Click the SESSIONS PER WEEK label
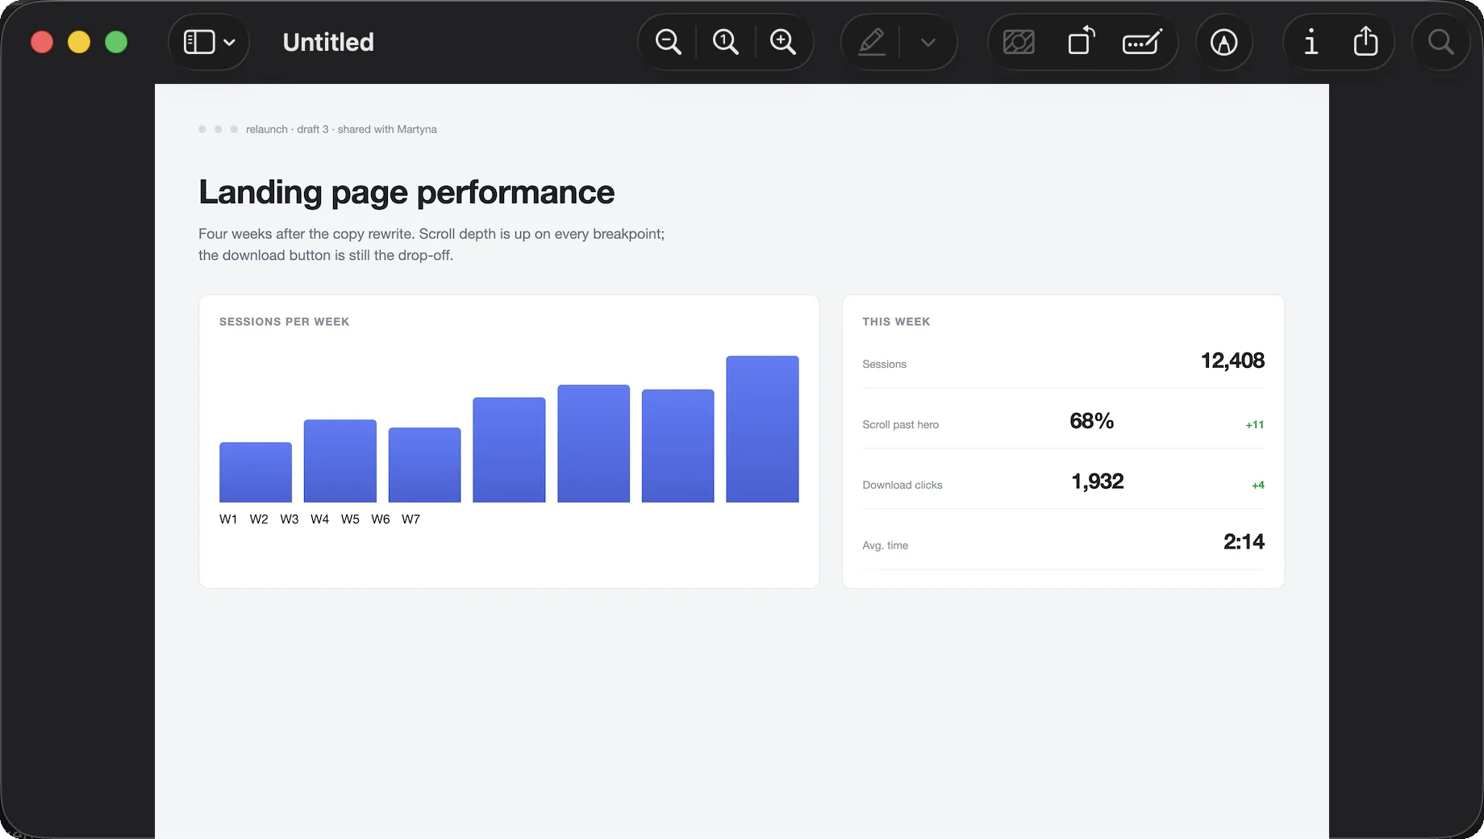Image resolution: width=1484 pixels, height=839 pixels. pyautogui.click(x=284, y=321)
